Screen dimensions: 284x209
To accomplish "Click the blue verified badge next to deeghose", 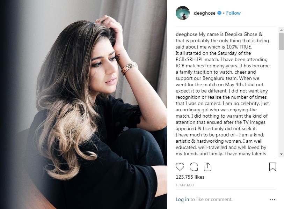I will tap(219, 13).
